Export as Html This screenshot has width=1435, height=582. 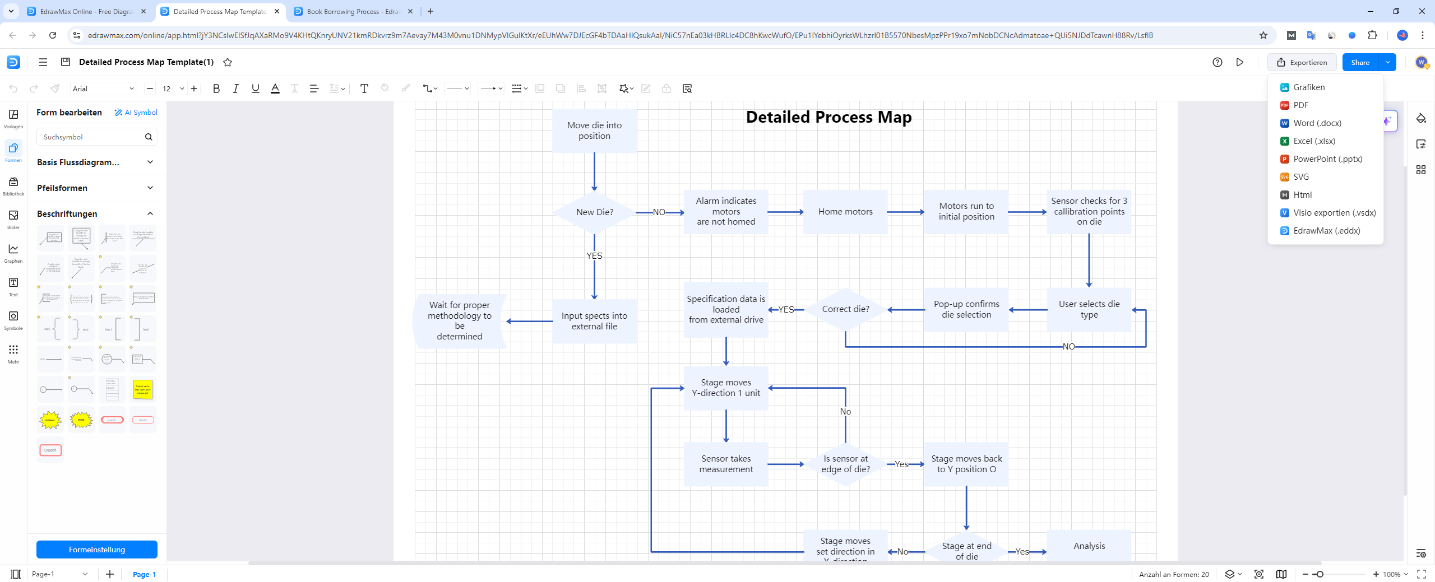tap(1325, 195)
